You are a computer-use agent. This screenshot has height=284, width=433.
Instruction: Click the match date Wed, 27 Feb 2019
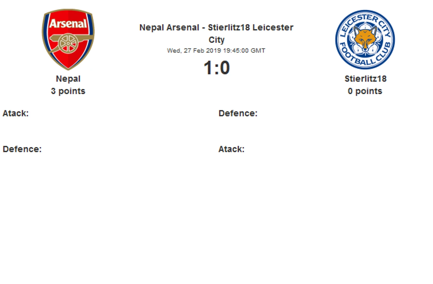(x=194, y=51)
